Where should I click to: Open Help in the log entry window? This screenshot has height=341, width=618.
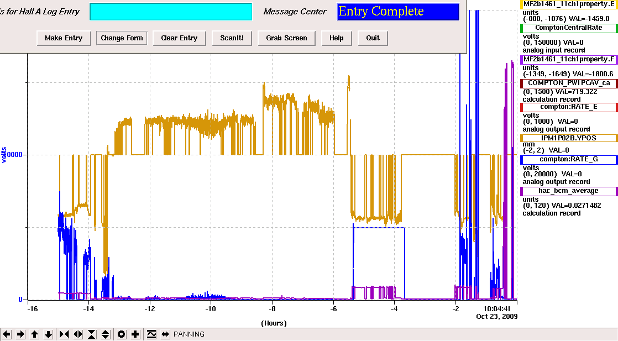[337, 38]
